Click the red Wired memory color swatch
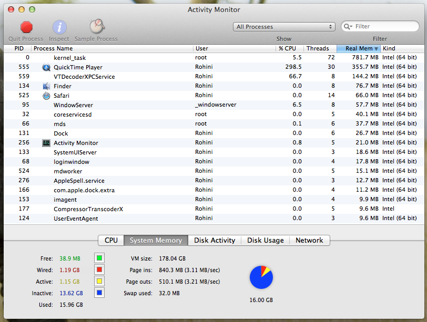 (x=99, y=269)
